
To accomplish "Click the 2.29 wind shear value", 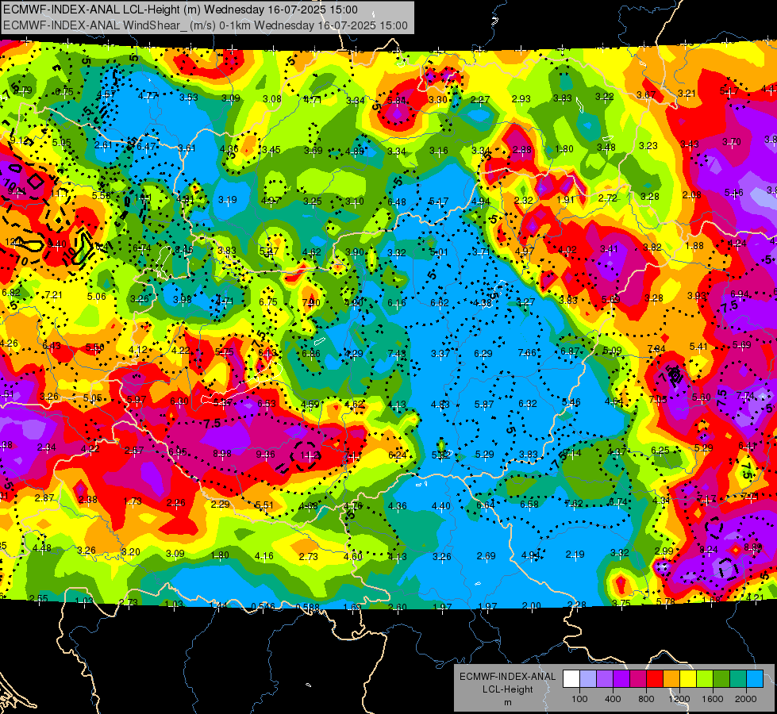I will coord(220,504).
